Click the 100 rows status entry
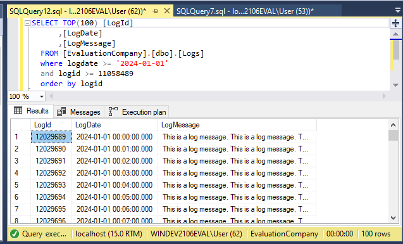The width and height of the screenshot is (403, 244). pyautogui.click(x=376, y=234)
